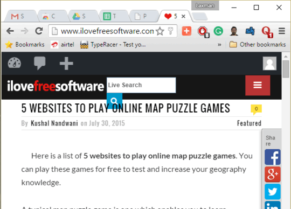Share article on Facebook
This screenshot has width=291, height=209.
(273, 157)
